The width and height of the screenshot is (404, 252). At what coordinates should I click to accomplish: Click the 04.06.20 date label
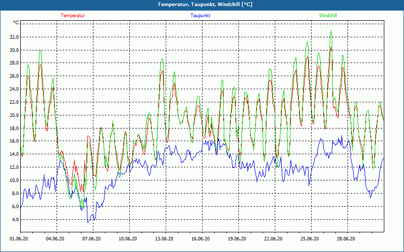pos(55,239)
